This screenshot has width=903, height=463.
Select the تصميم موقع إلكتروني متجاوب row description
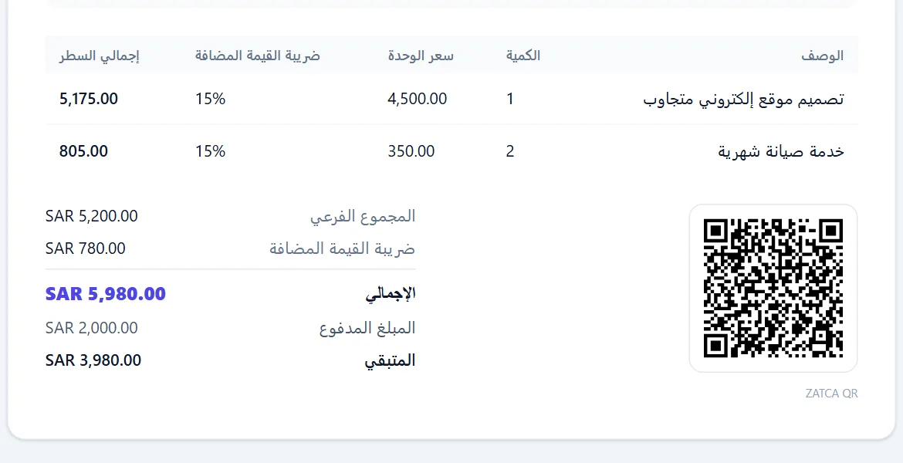pos(743,99)
